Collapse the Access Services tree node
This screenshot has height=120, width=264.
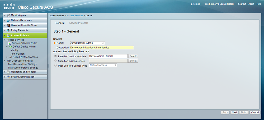[5, 40]
